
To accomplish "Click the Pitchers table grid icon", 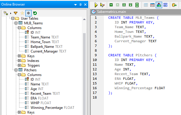I will tap(20, 70).
